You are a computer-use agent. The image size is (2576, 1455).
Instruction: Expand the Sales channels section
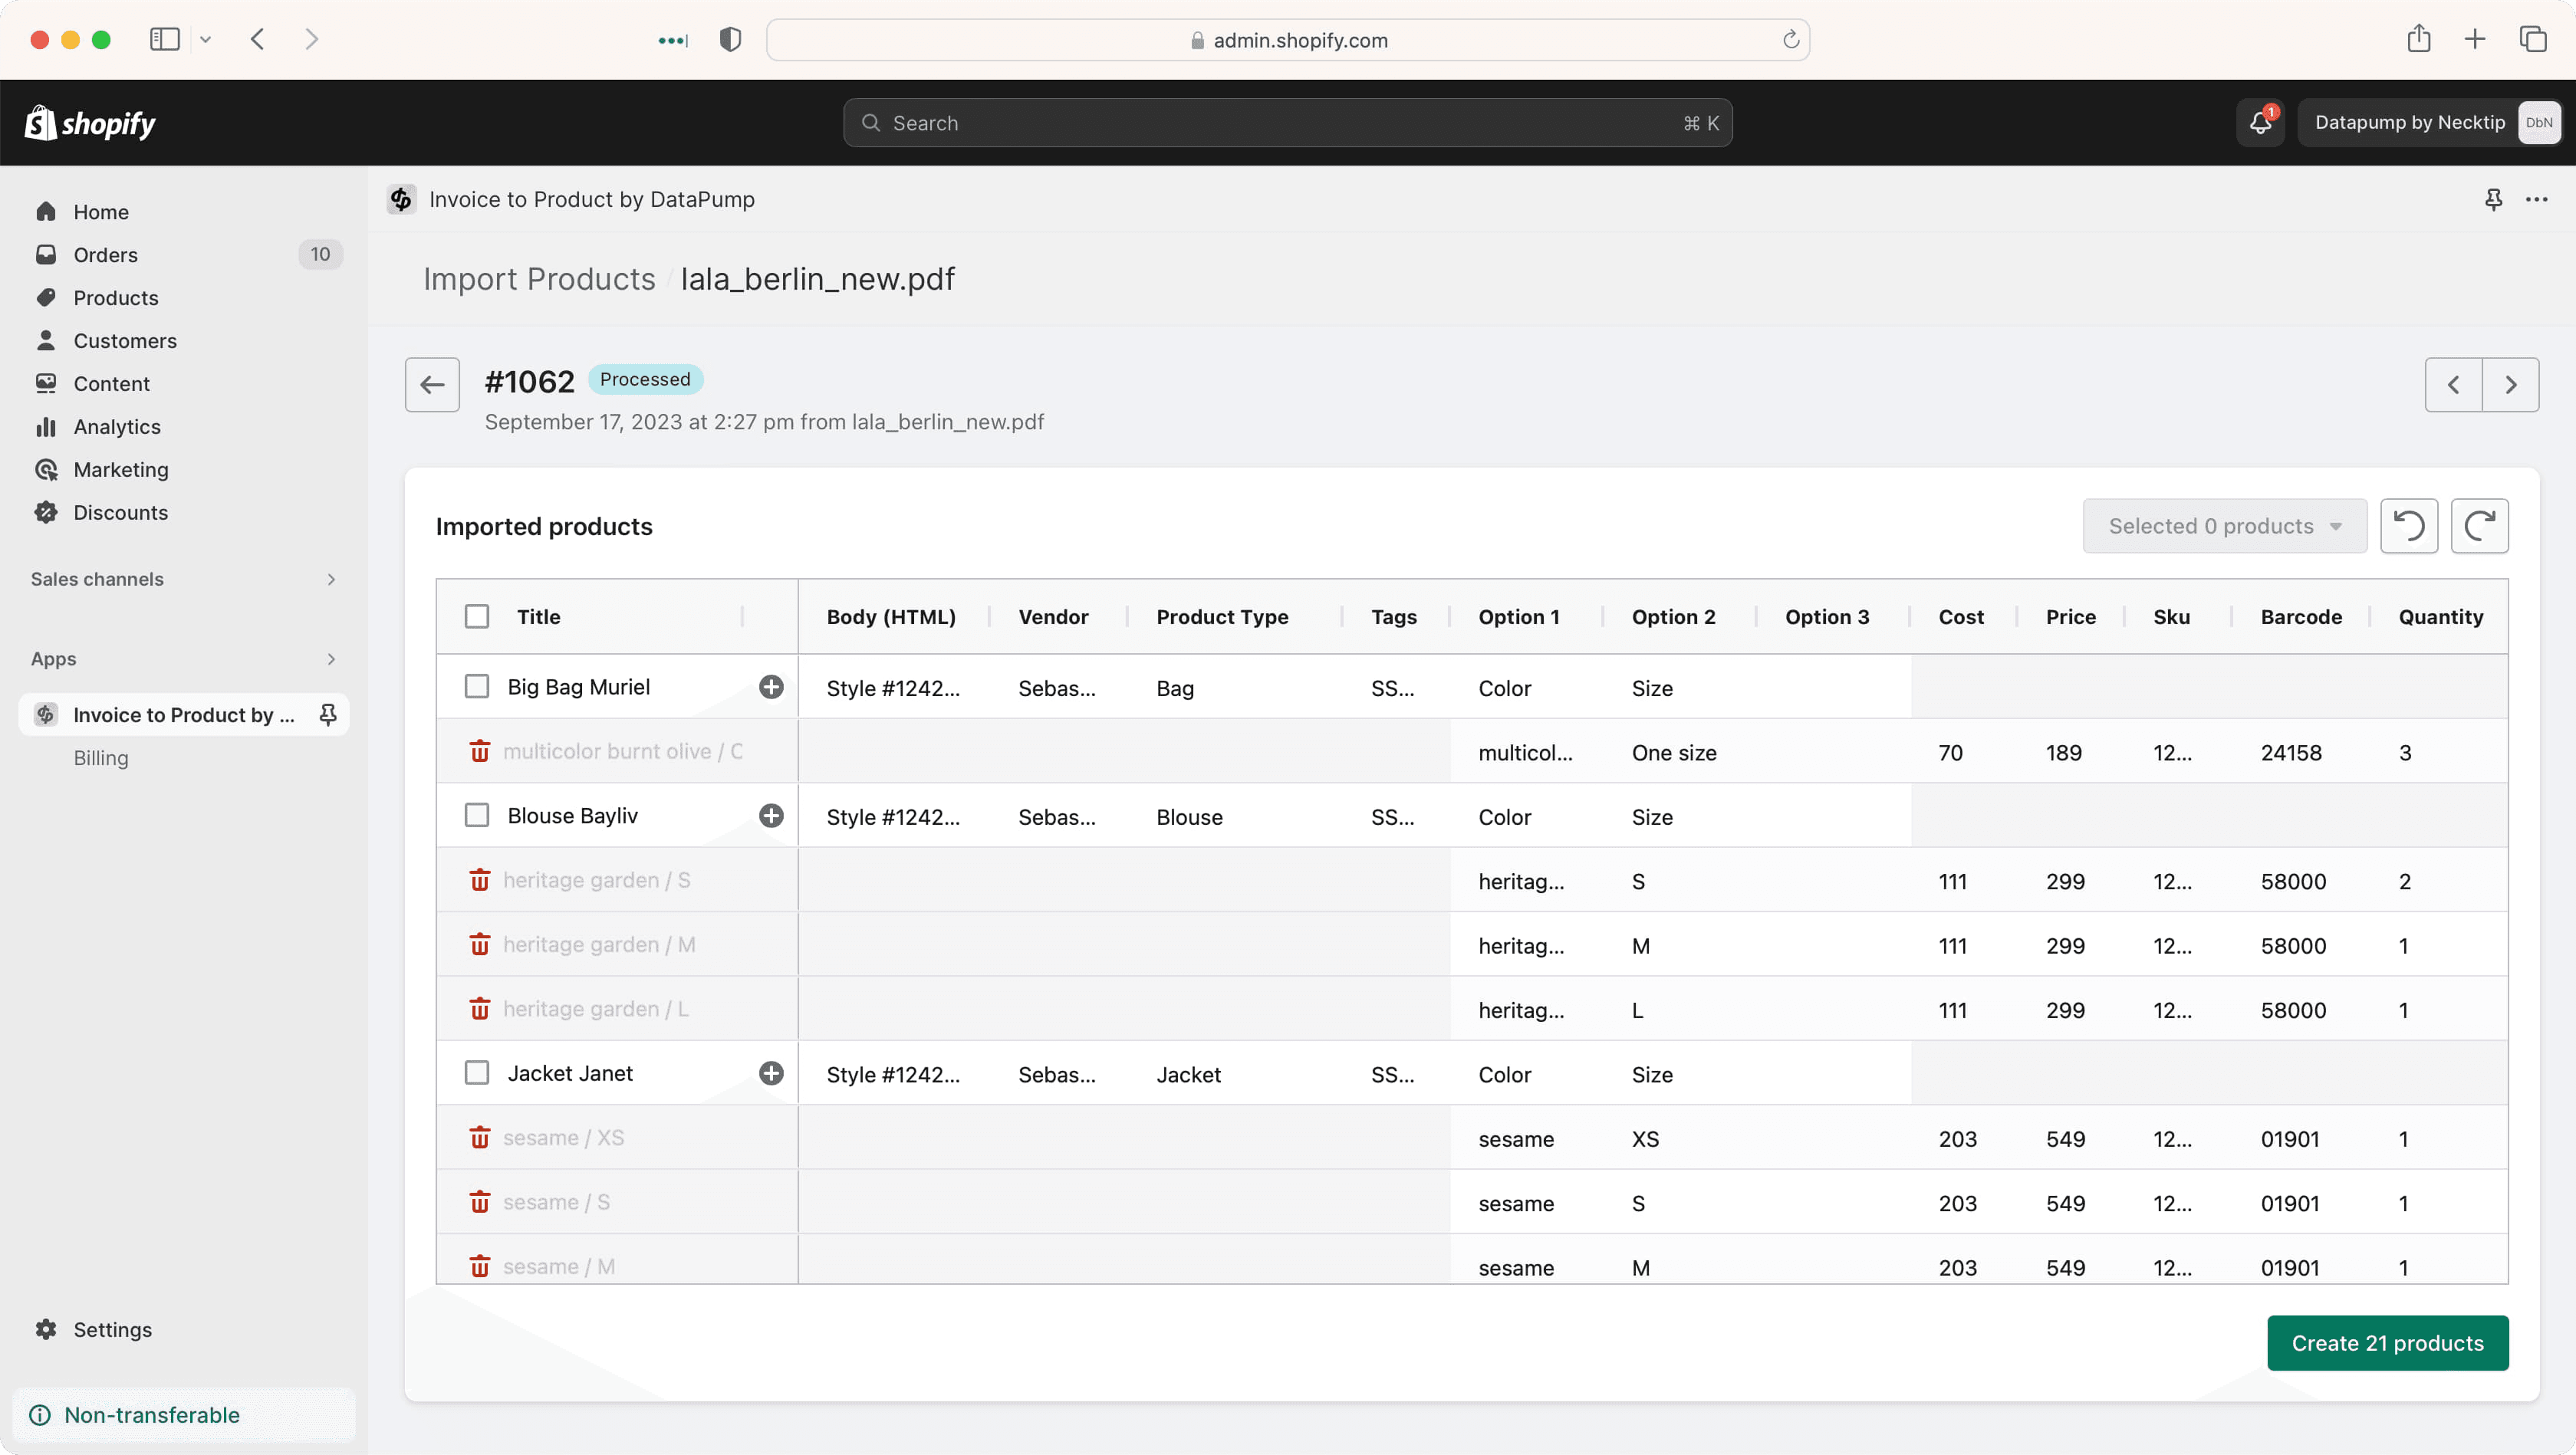[x=184, y=580]
